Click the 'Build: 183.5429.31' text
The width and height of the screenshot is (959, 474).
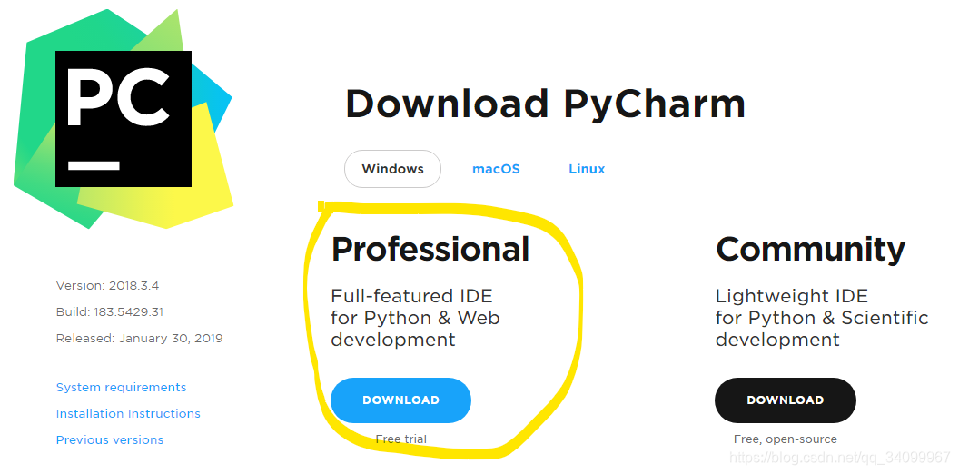point(110,312)
